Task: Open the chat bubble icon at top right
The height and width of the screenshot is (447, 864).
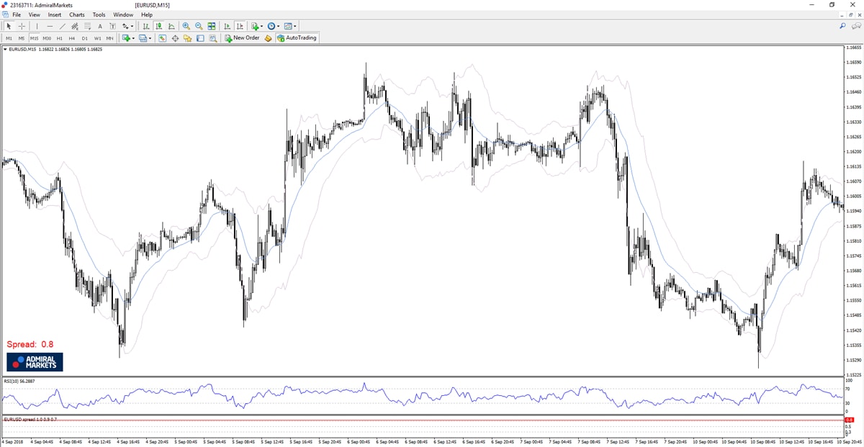Action: [857, 26]
